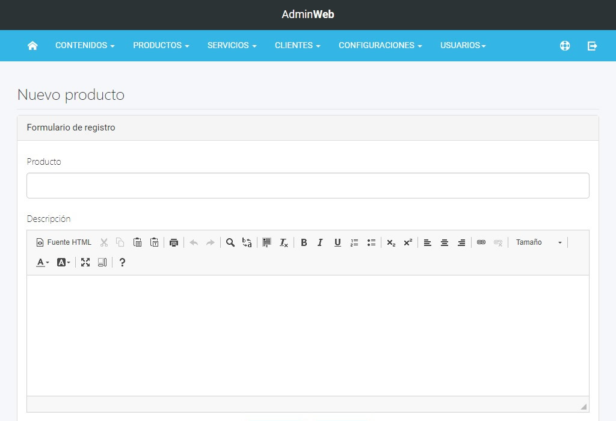
Task: Apply italic formatting
Action: 320,242
